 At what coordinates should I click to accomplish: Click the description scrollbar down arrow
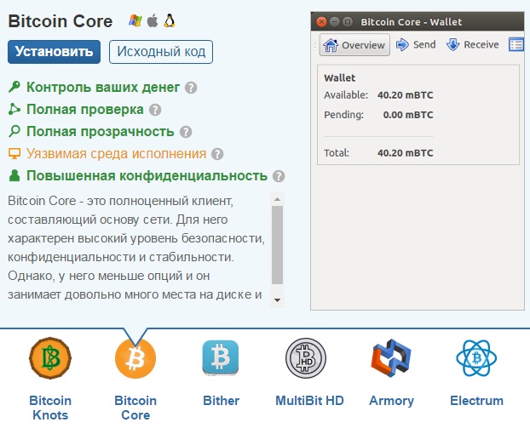click(277, 300)
